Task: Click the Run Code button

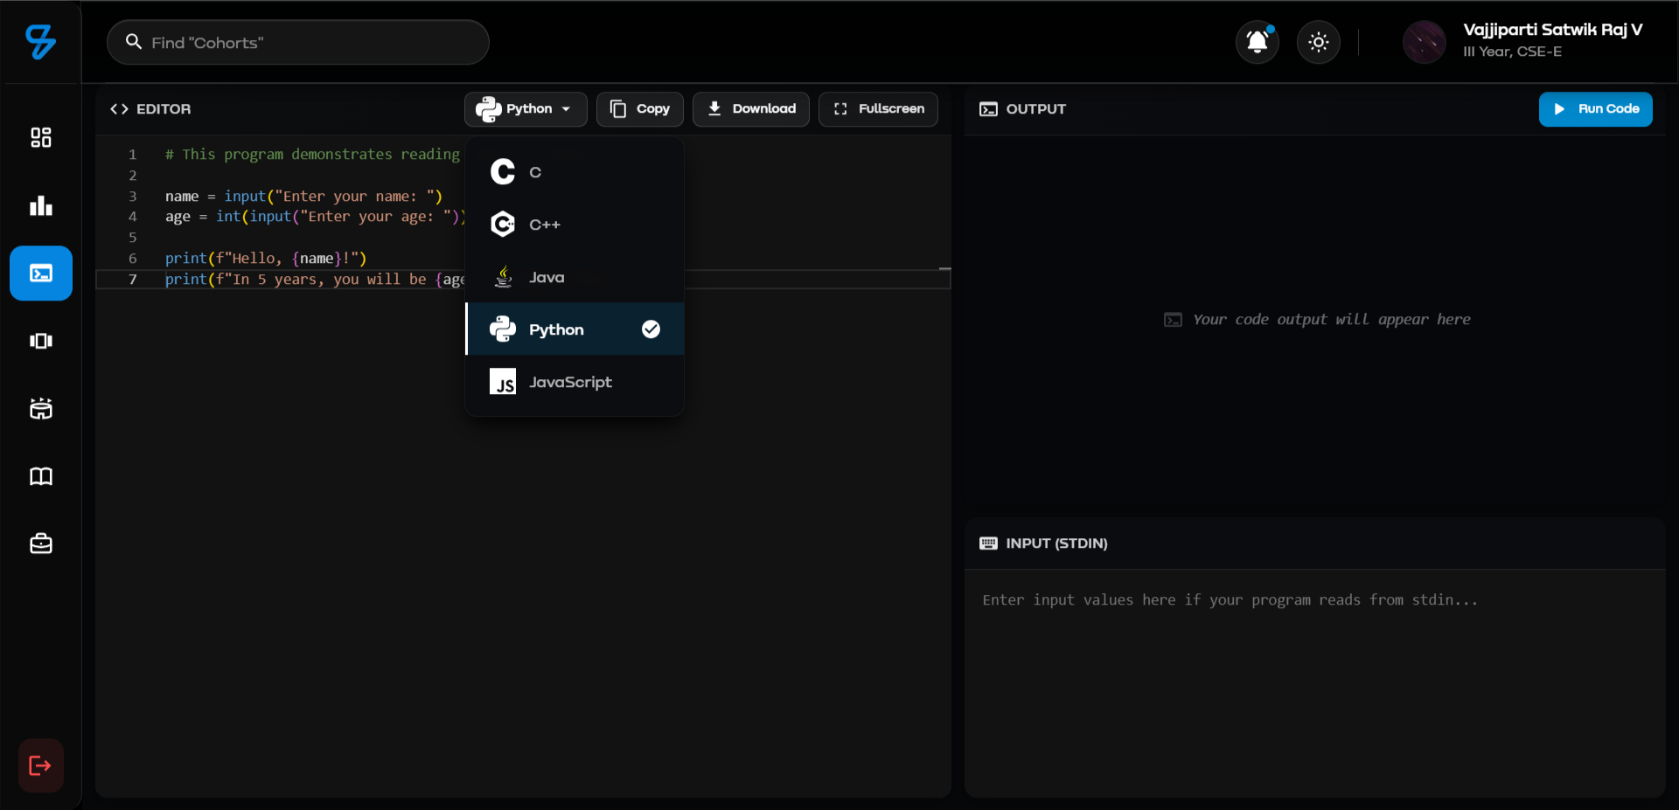Action: (x=1595, y=109)
